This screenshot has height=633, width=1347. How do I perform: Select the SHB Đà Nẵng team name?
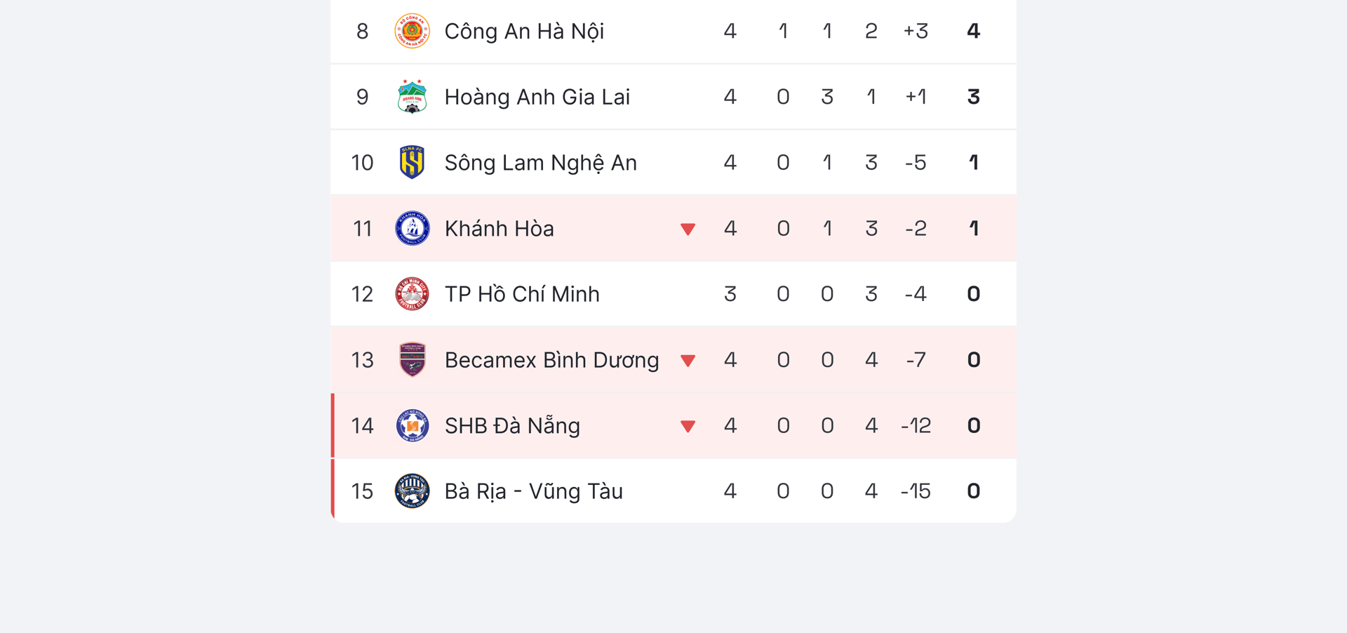coord(512,426)
